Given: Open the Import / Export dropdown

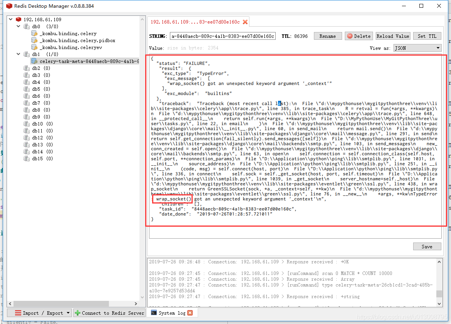Looking at the screenshot, I should [x=39, y=313].
